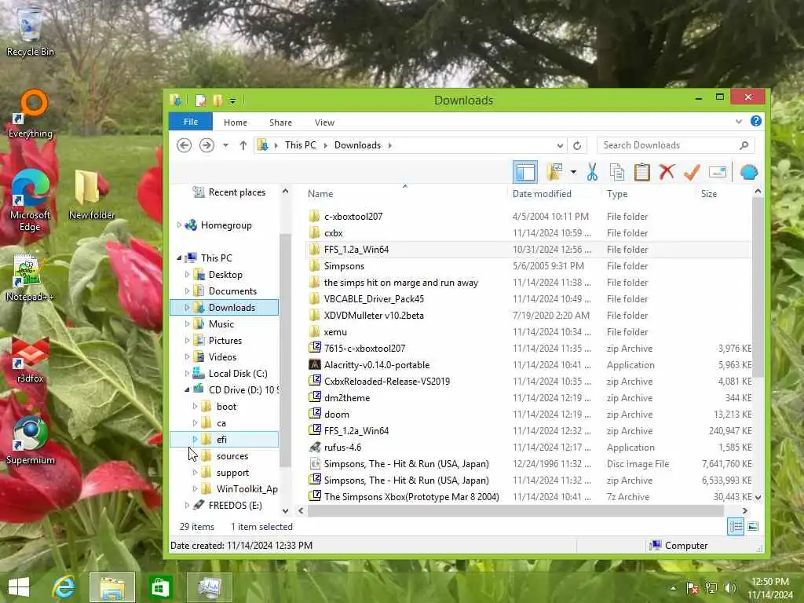The height and width of the screenshot is (603, 804).
Task: Click the Cut scissors toolbar icon
Action: [x=592, y=172]
